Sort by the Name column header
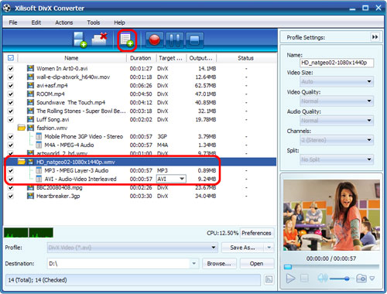 tap(72, 58)
